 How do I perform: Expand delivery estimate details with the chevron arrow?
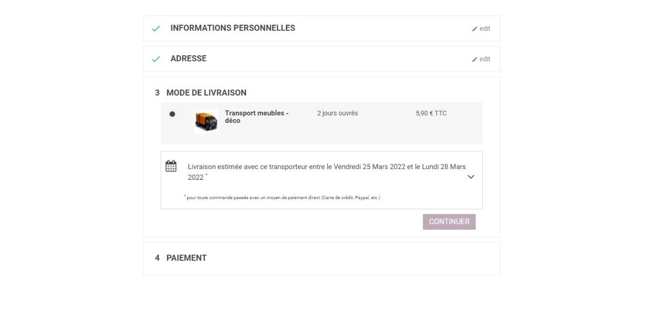(x=471, y=177)
